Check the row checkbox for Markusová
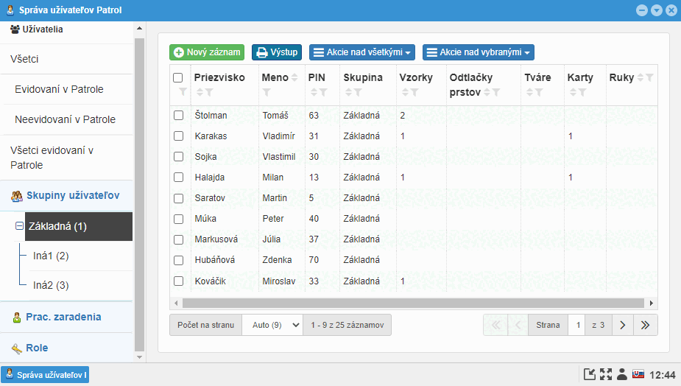The width and height of the screenshot is (681, 386). tap(178, 239)
